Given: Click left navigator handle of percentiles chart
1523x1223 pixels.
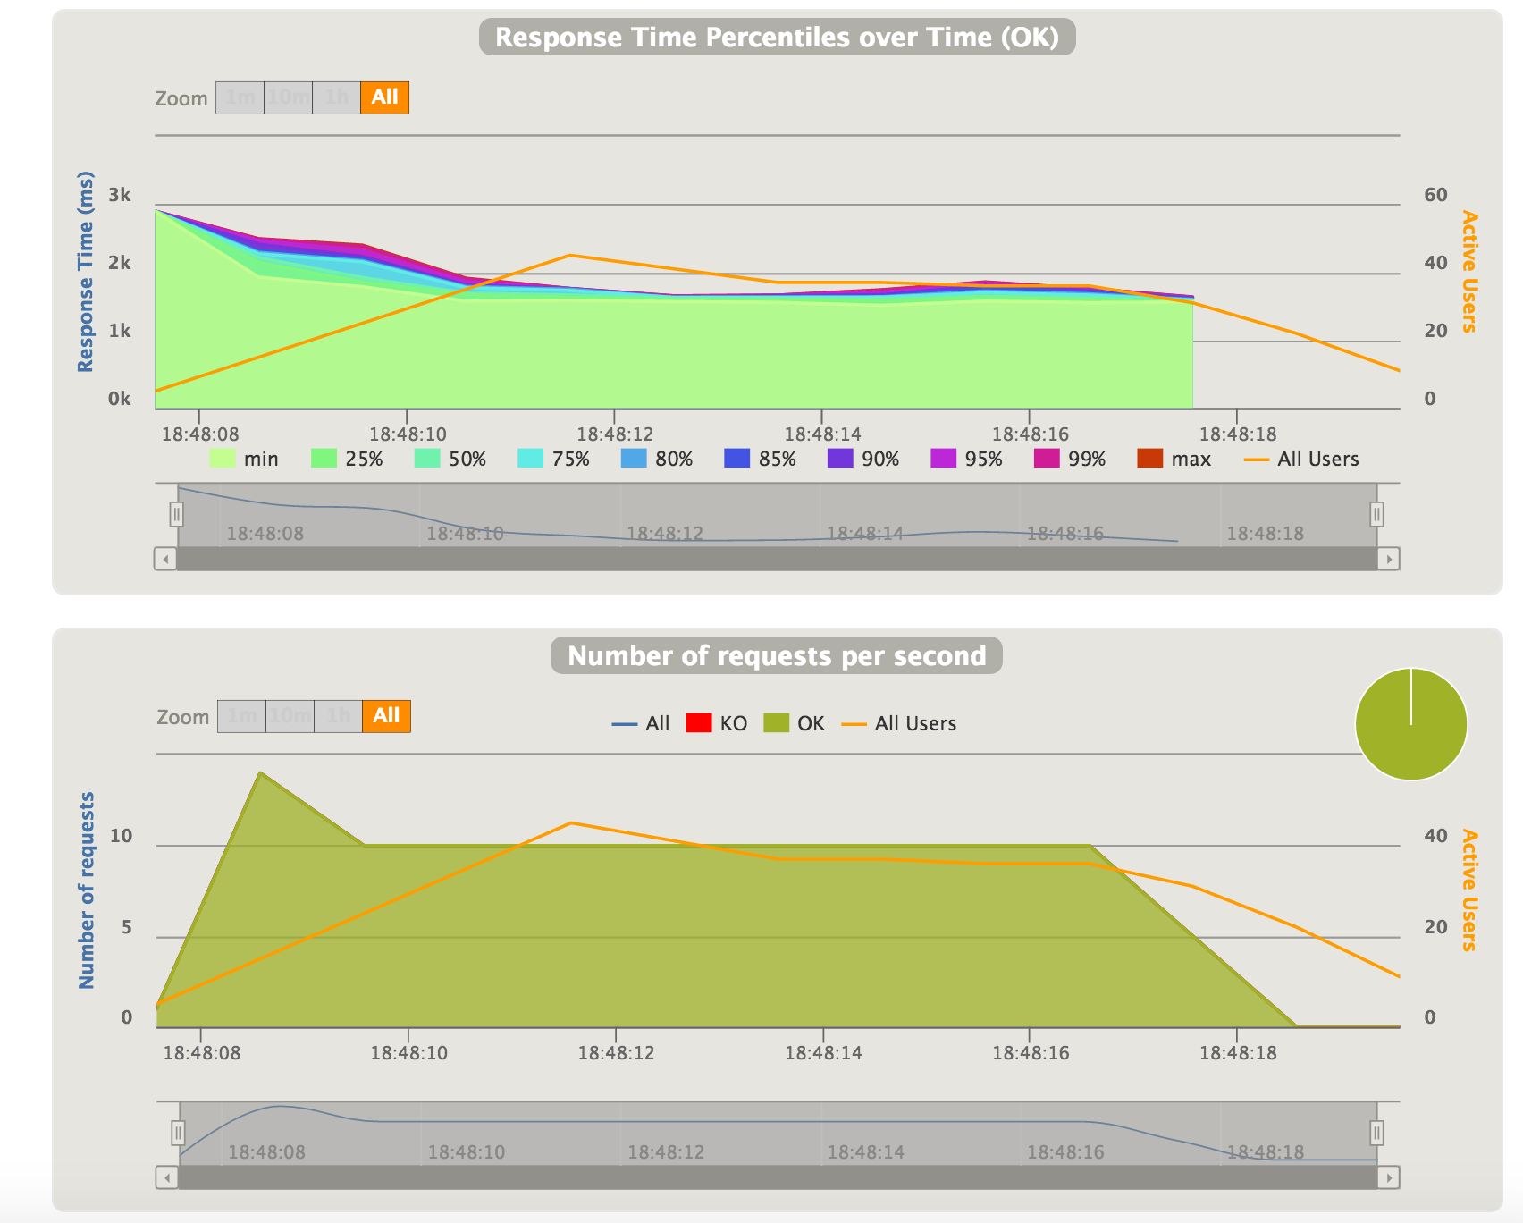Looking at the screenshot, I should (x=177, y=514).
